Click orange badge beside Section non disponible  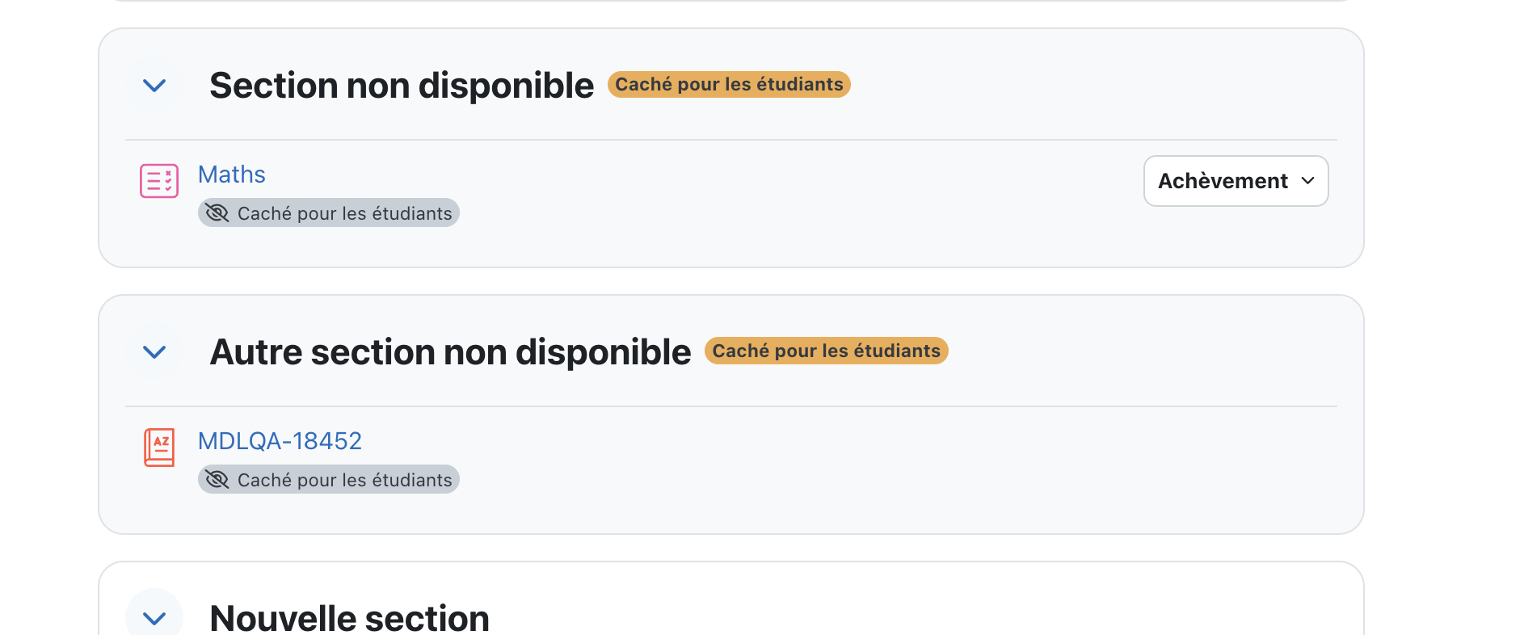click(729, 84)
